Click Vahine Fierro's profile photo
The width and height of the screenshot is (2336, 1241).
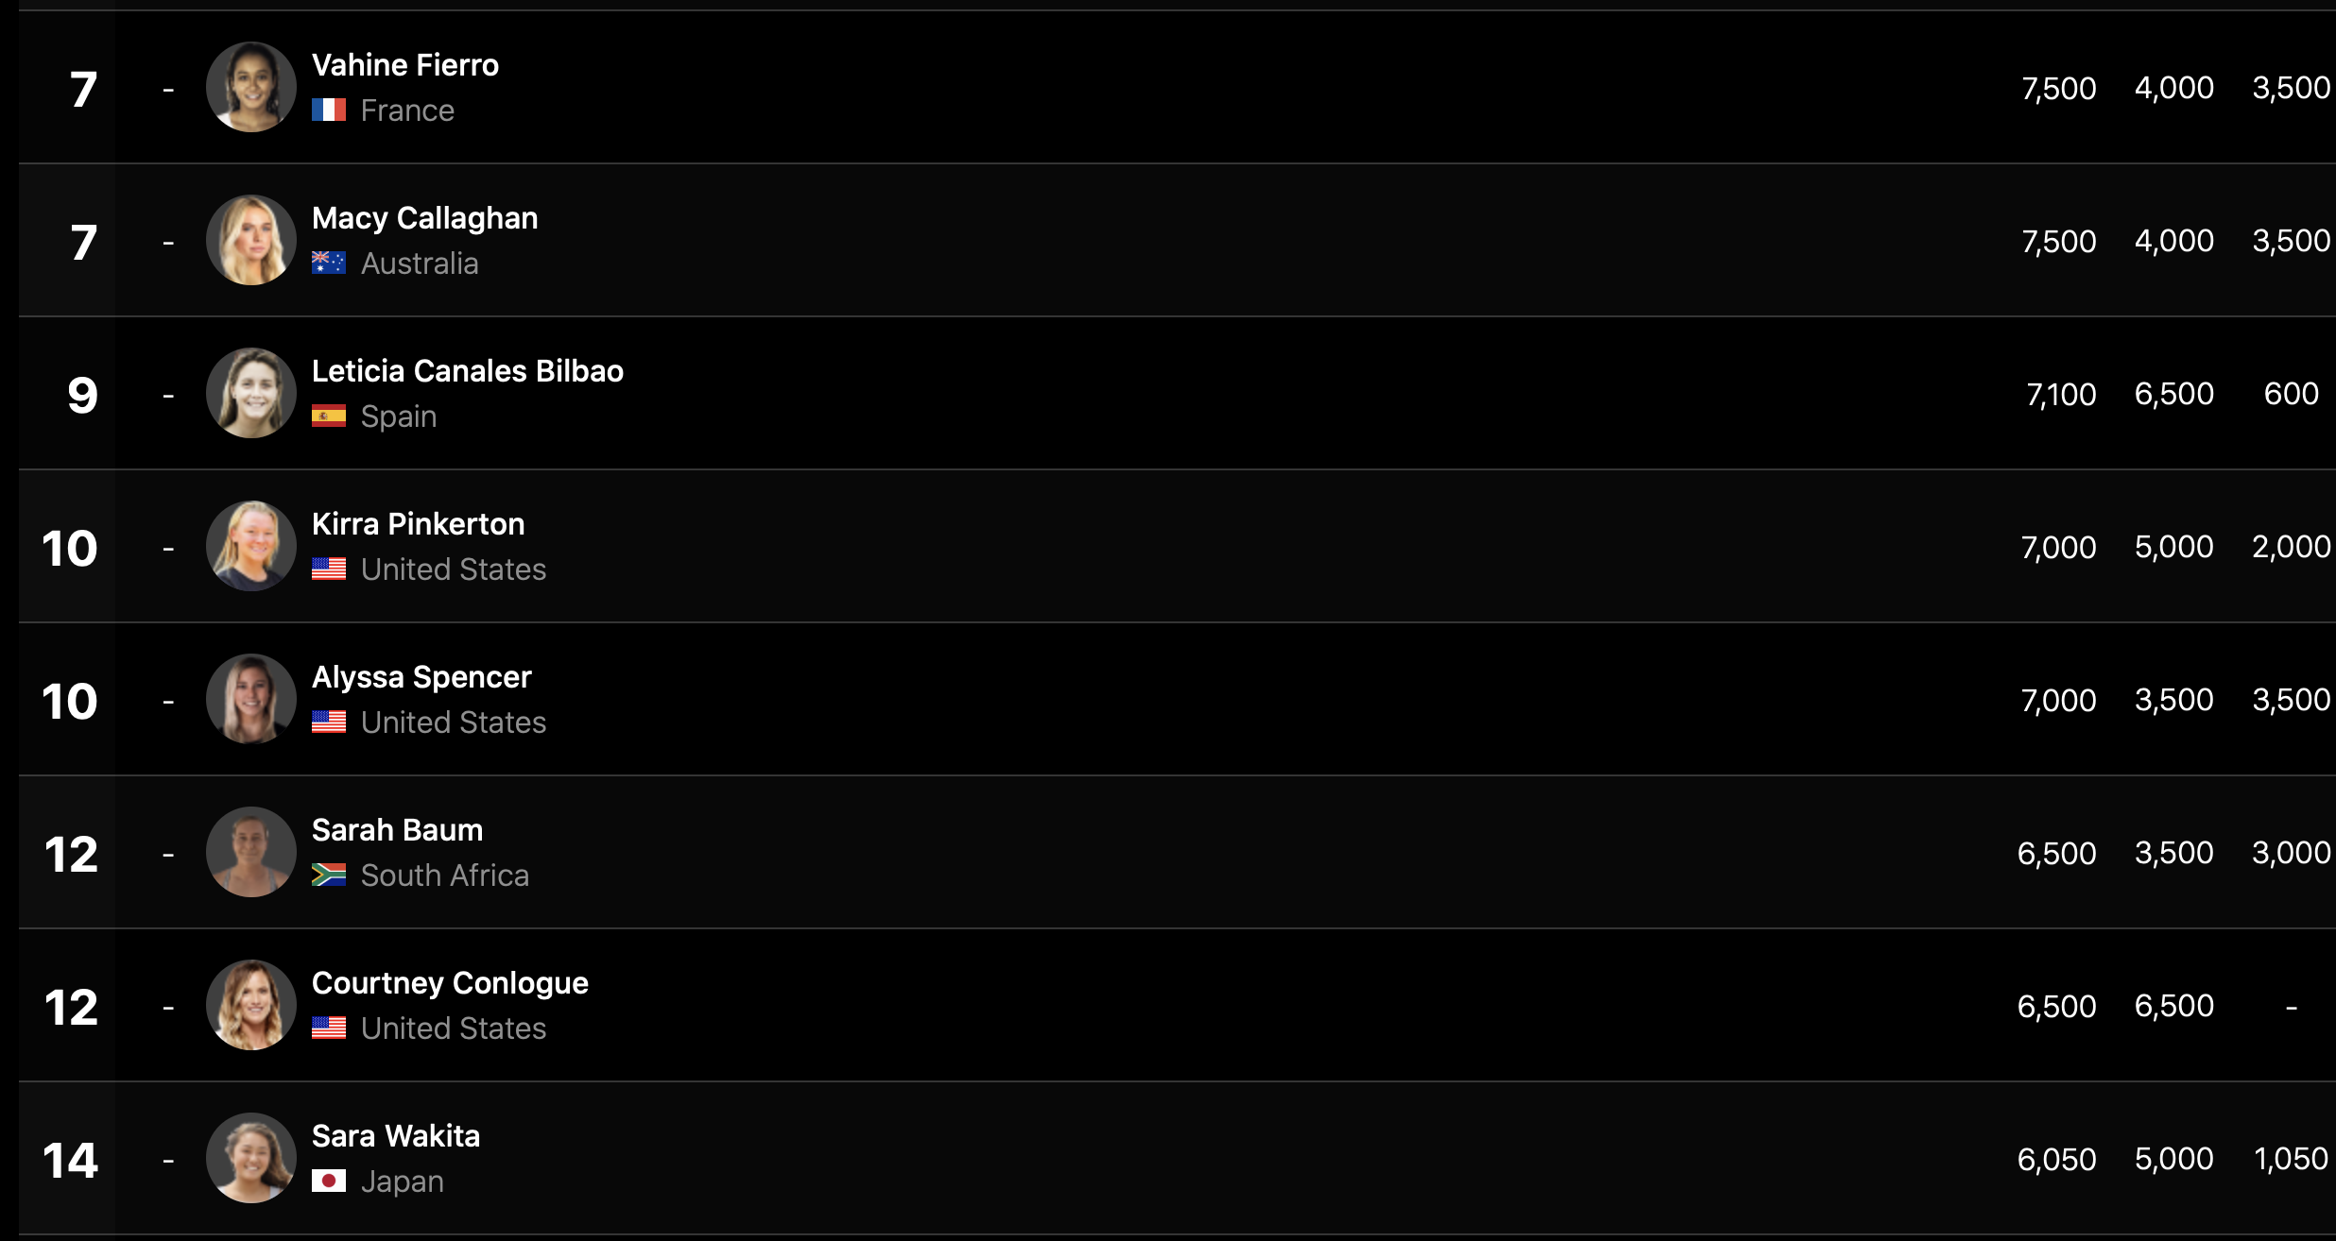point(251,87)
